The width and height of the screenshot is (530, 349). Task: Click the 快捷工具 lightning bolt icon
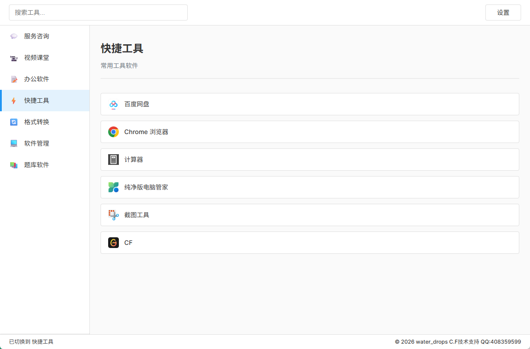click(x=14, y=101)
